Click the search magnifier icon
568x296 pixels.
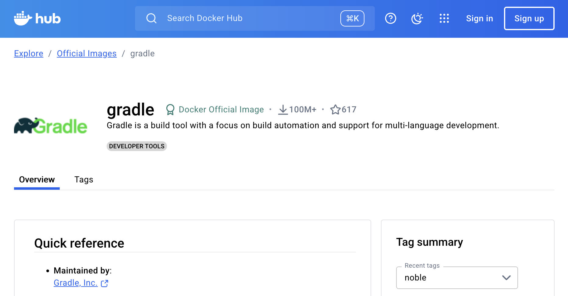click(x=151, y=18)
